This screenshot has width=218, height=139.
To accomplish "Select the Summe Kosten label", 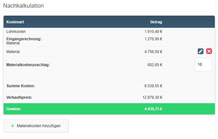I will pos(20,86).
